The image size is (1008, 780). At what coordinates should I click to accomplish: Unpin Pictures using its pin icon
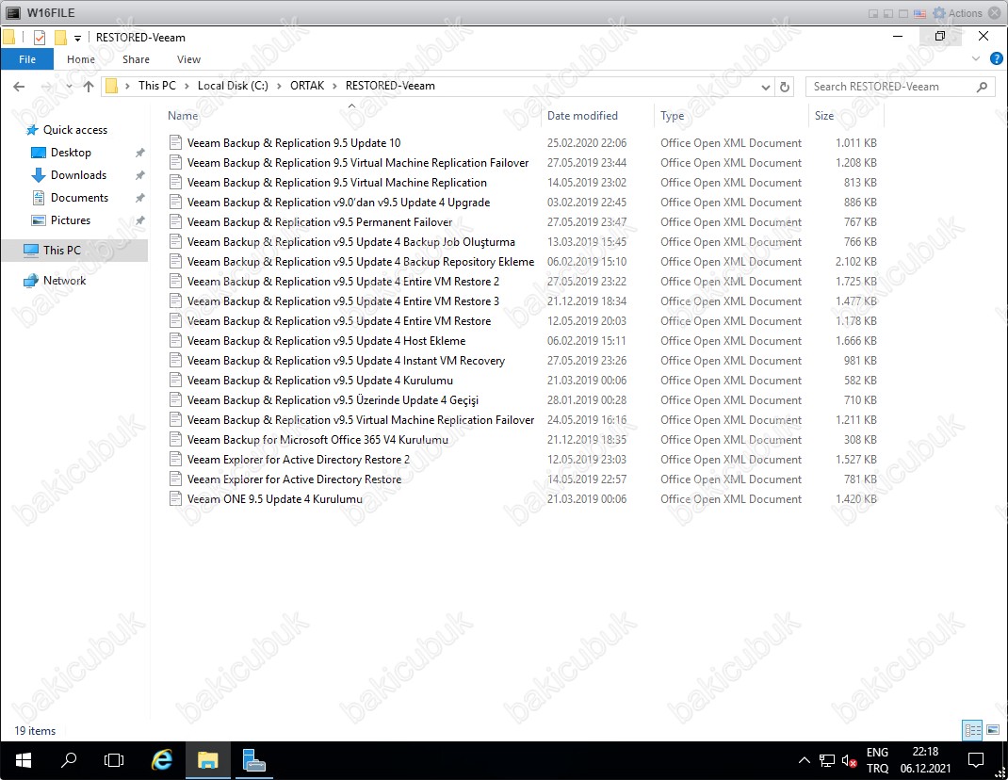(139, 220)
